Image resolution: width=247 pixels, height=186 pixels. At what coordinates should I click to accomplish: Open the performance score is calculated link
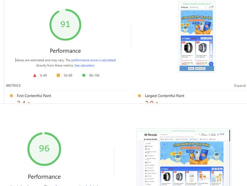tap(93, 60)
